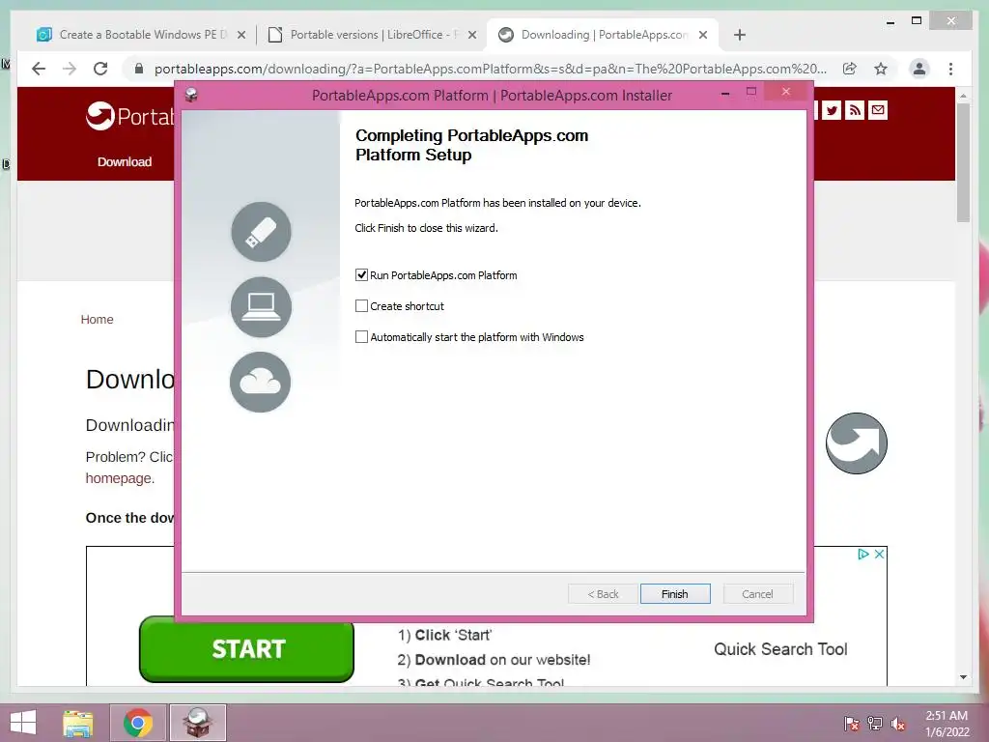This screenshot has width=989, height=742.
Task: Open the muted volume icon in tray
Action: (898, 724)
